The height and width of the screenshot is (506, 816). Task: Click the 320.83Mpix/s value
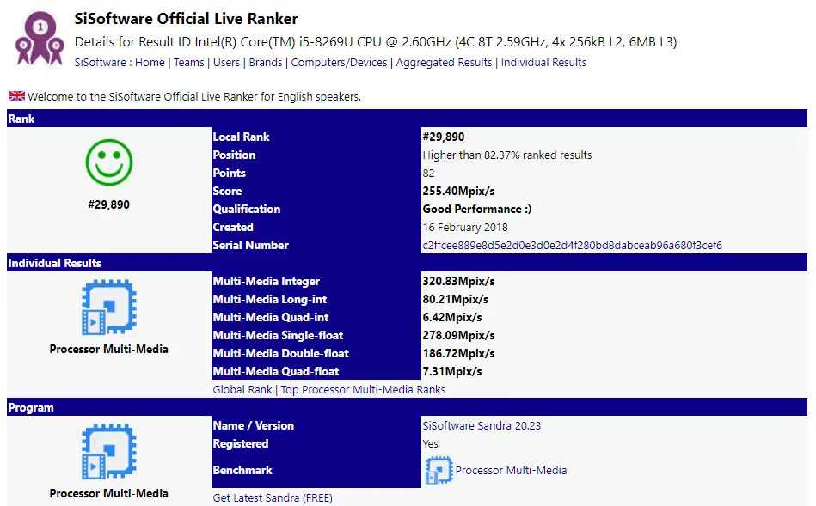pos(458,281)
